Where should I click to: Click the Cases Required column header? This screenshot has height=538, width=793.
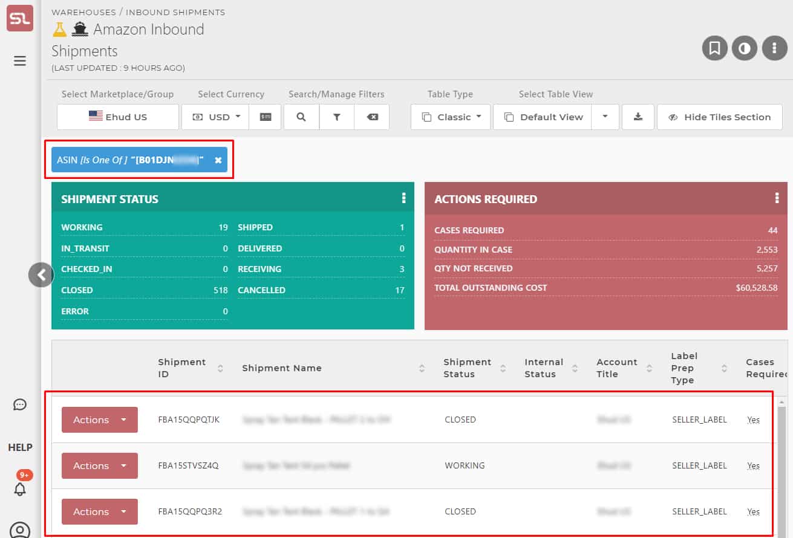(x=766, y=368)
